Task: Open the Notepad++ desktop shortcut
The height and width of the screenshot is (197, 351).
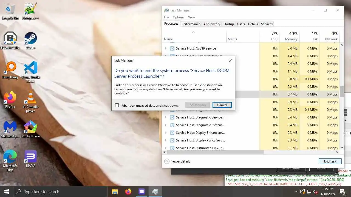Action: pyautogui.click(x=30, y=11)
